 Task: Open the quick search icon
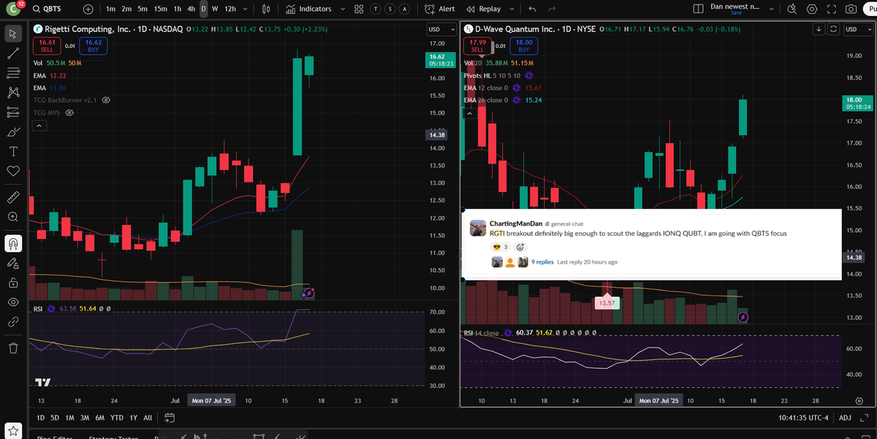[x=792, y=9]
